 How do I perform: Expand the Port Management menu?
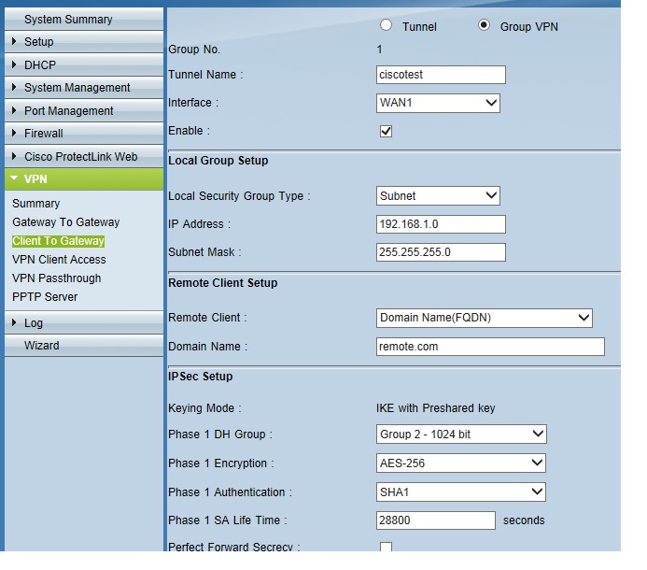point(84,110)
